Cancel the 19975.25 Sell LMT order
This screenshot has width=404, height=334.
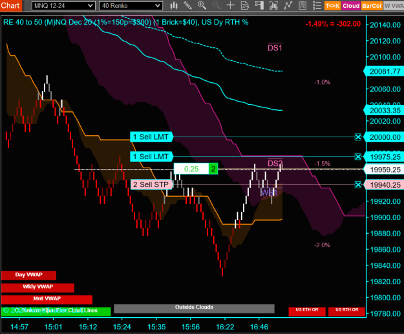(358, 157)
